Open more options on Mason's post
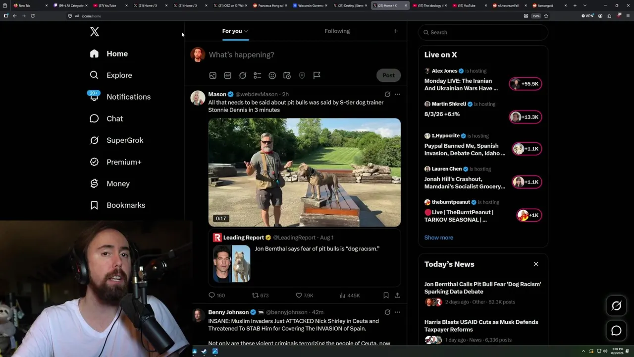 pos(397,94)
